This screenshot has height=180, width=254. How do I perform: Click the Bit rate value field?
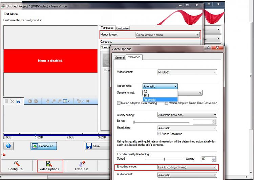pos(202,122)
